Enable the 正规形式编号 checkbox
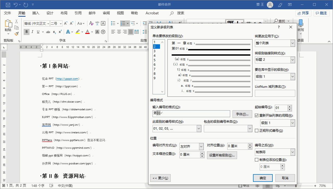 257,130
